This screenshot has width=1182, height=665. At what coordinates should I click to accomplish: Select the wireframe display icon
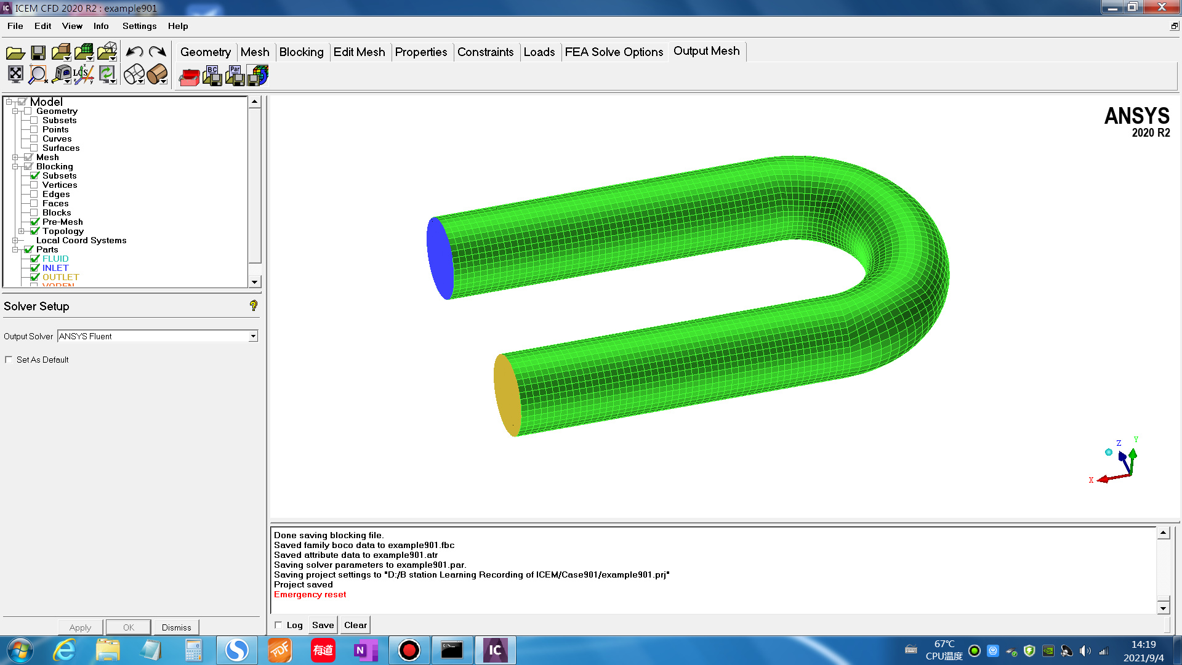(x=134, y=75)
